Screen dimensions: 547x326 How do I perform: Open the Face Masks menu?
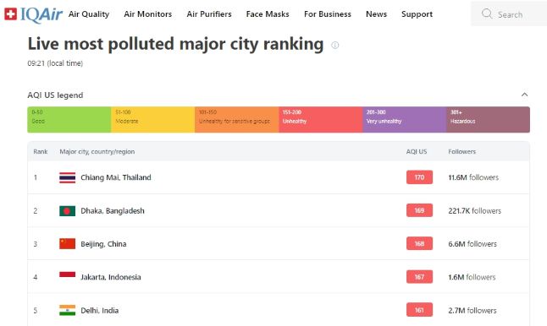pos(268,14)
